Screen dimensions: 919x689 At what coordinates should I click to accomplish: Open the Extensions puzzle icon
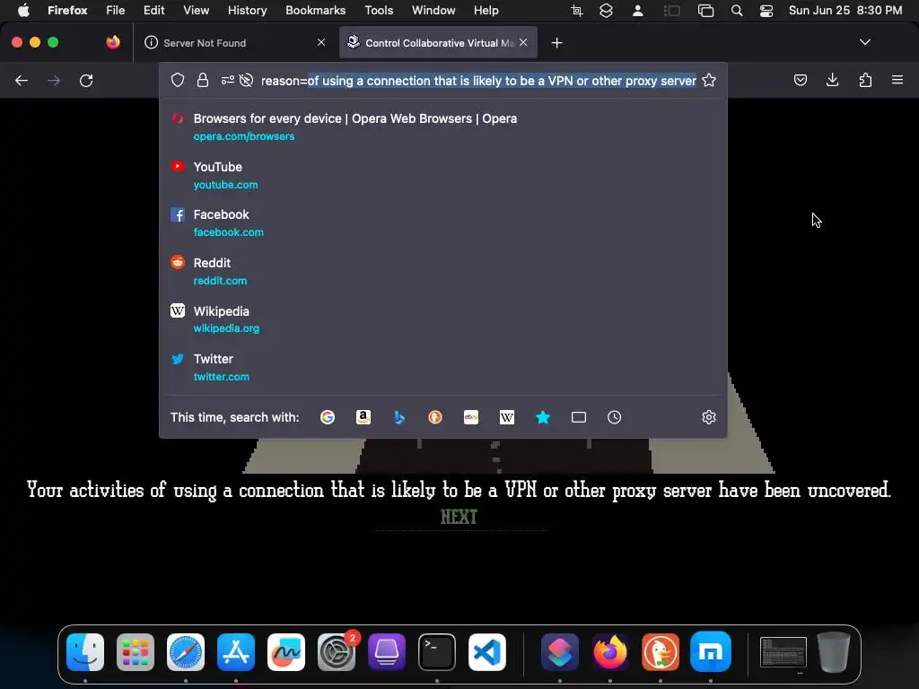(865, 80)
